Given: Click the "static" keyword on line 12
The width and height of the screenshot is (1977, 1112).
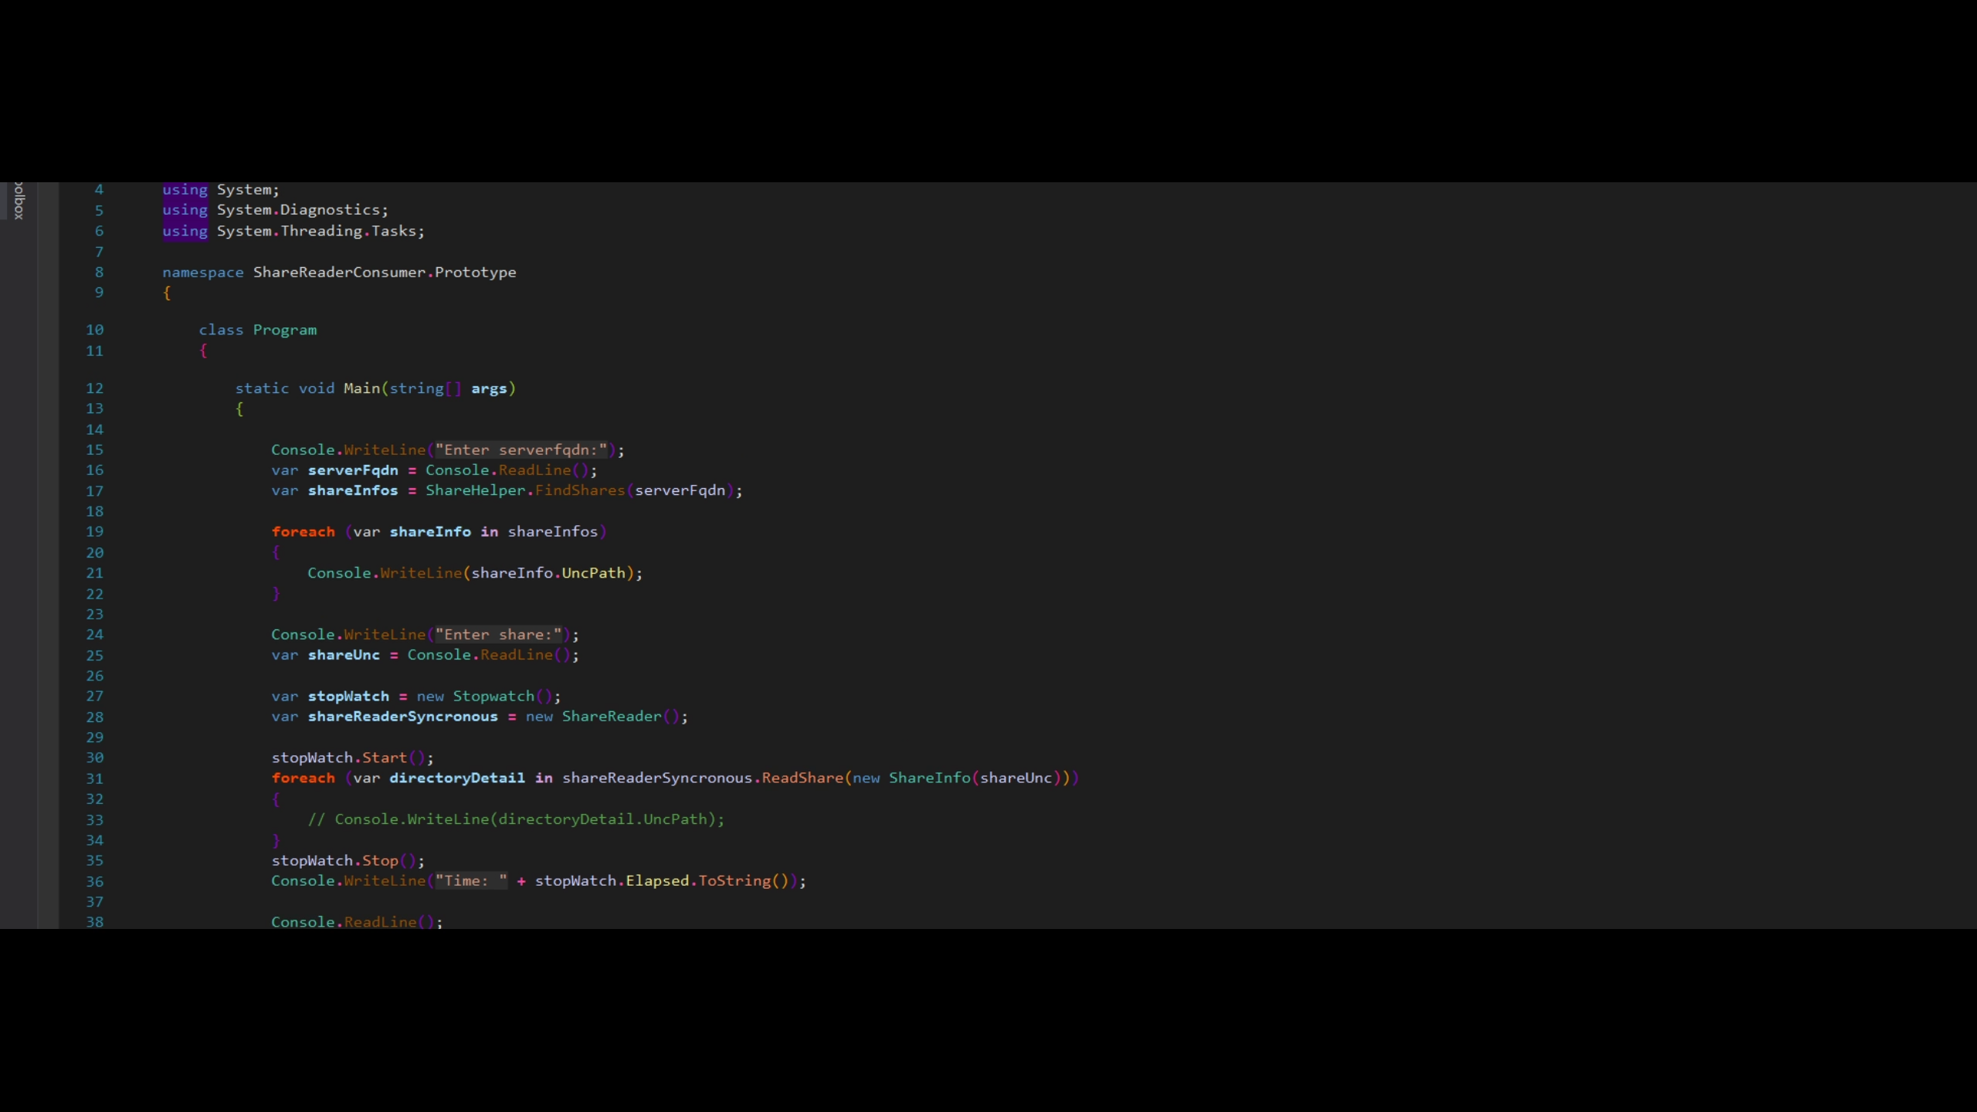Looking at the screenshot, I should click(x=262, y=388).
